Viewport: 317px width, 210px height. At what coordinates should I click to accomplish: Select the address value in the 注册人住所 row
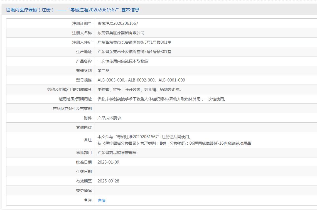134,42
